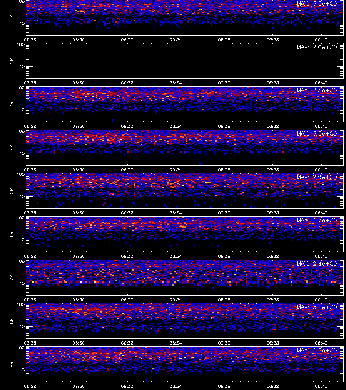Click the 10 y-axis label of 8R panel

22,327
